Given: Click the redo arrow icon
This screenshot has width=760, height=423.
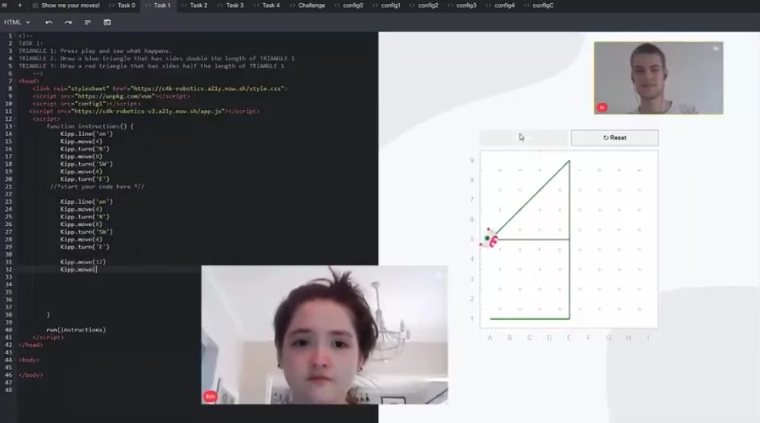Looking at the screenshot, I should coord(68,22).
